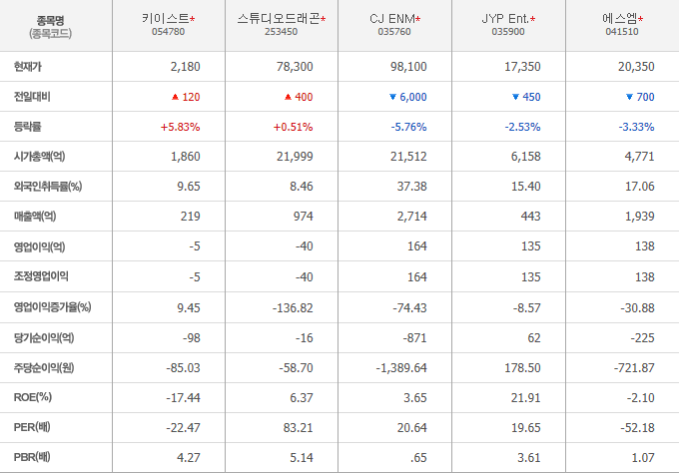Click the 시가총액(억) row label
This screenshot has width=681, height=474.
coord(40,157)
